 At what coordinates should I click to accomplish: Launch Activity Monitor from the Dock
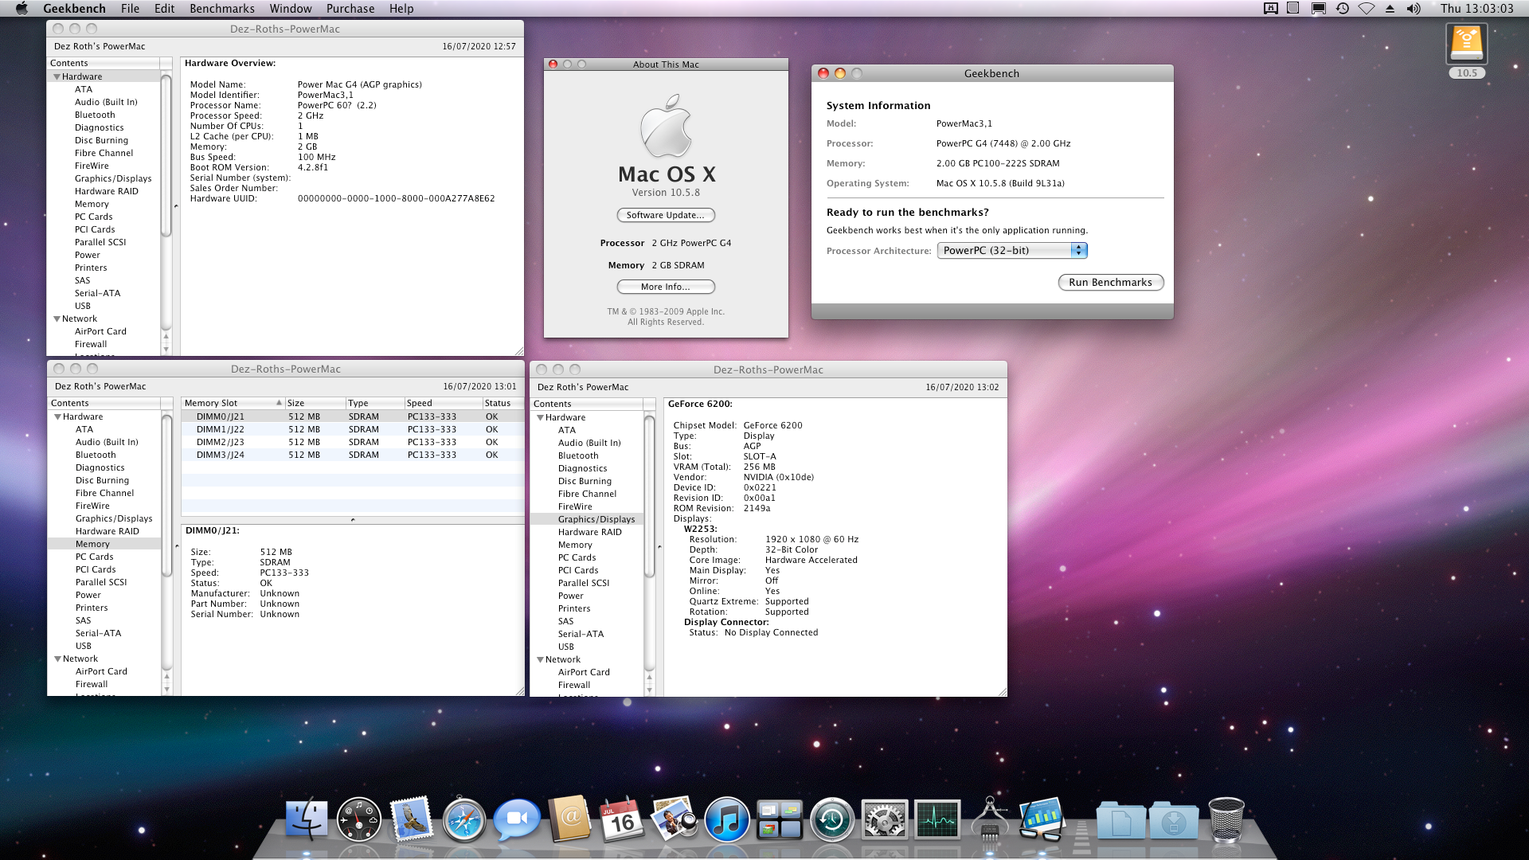(x=937, y=820)
